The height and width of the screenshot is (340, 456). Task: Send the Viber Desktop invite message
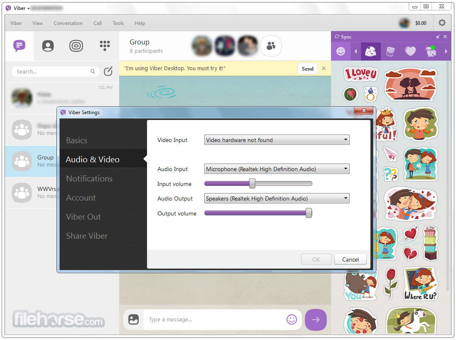pyautogui.click(x=307, y=68)
